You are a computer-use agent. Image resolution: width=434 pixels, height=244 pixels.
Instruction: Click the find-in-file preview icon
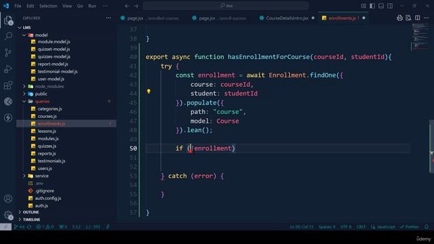tap(408, 18)
